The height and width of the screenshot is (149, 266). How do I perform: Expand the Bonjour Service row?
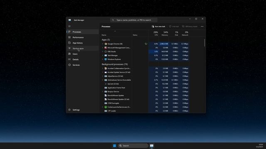[103, 91]
